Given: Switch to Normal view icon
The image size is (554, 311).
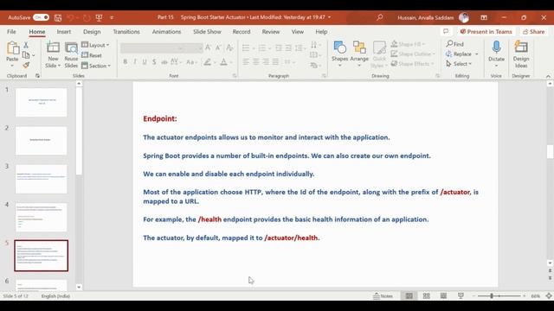Looking at the screenshot, I should (409, 295).
